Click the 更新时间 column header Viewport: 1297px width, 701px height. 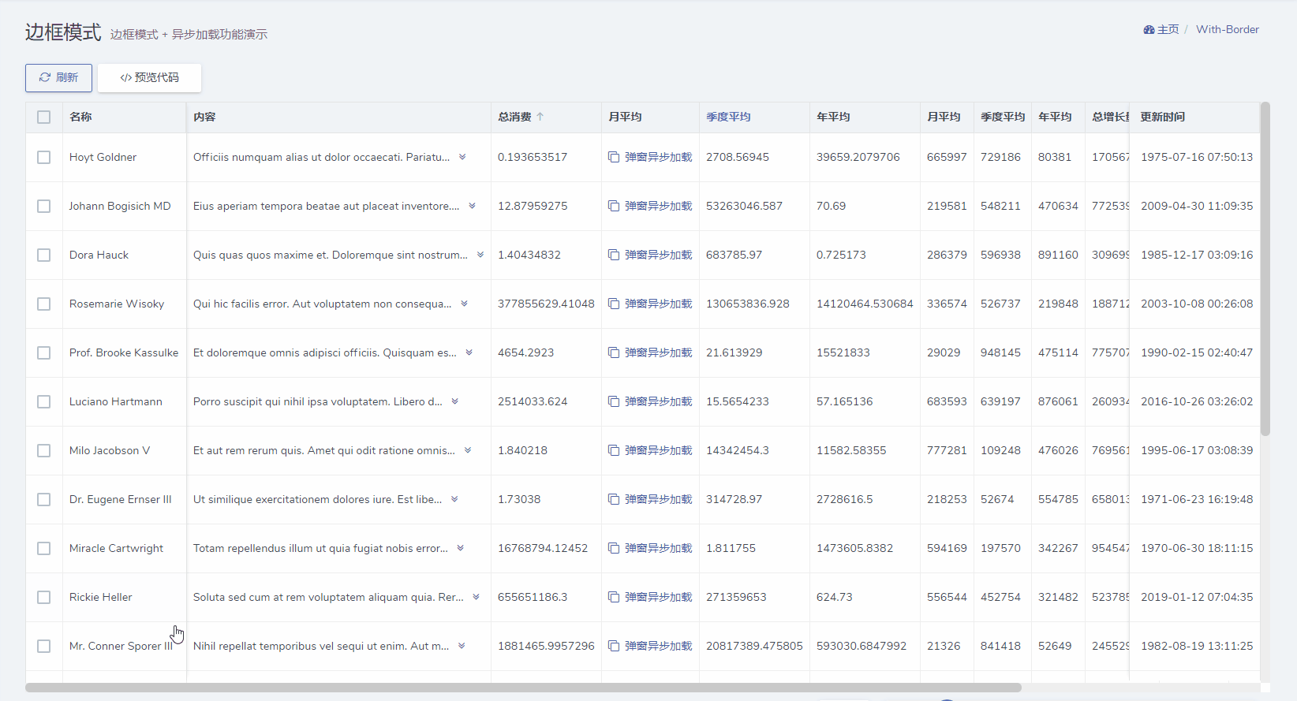[1162, 117]
